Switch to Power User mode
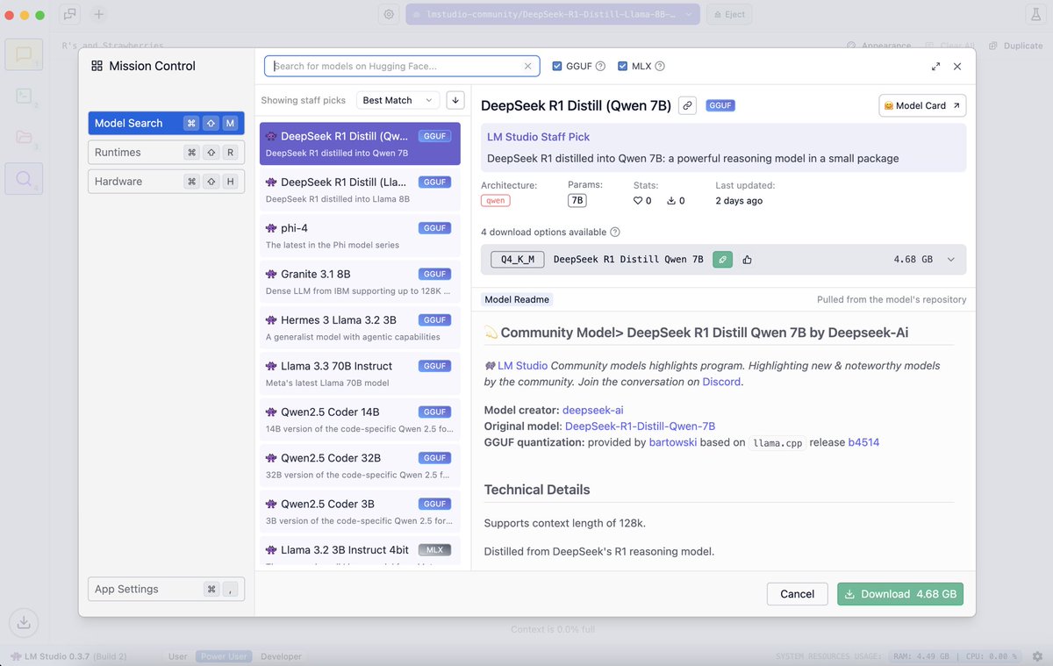The image size is (1053, 666). [x=226, y=656]
